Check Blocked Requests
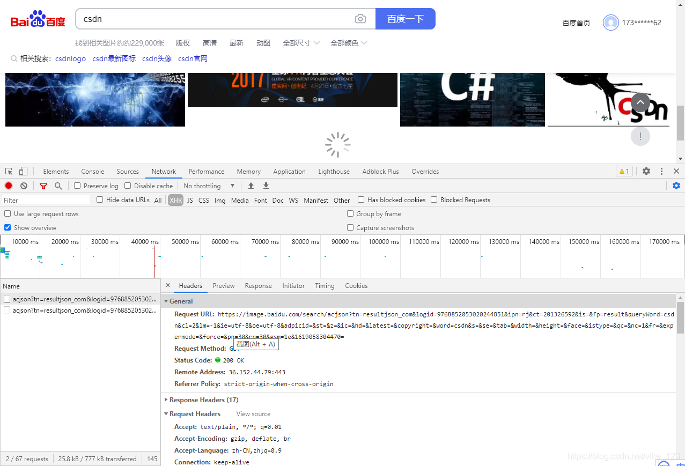The width and height of the screenshot is (685, 466). (x=434, y=199)
